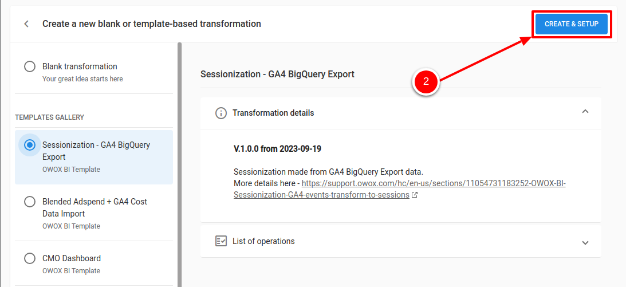Click the back arrow chevron icon
This screenshot has width=626, height=287.
point(26,24)
